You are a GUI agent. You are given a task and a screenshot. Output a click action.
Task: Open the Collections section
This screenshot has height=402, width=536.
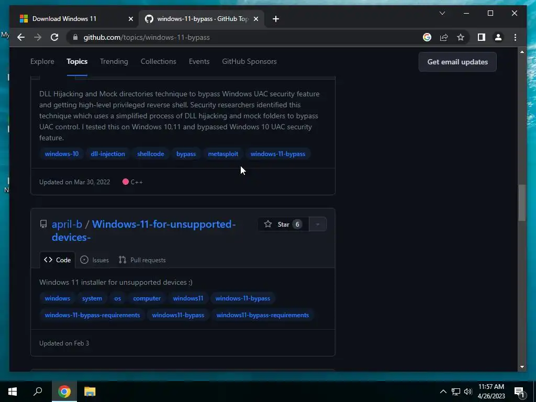[158, 62]
